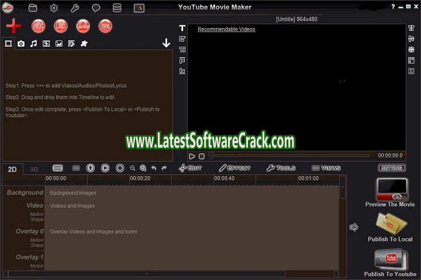Switch to the photo camera media tab
Screen dimensions: 421x280
click(21, 44)
